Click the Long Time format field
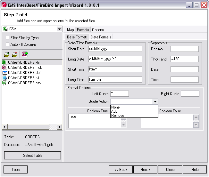The width and height of the screenshot is (209, 177). [115, 79]
